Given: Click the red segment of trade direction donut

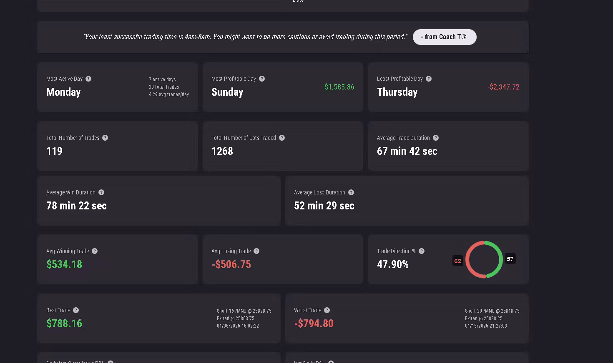Looking at the screenshot, I should click(x=469, y=259).
